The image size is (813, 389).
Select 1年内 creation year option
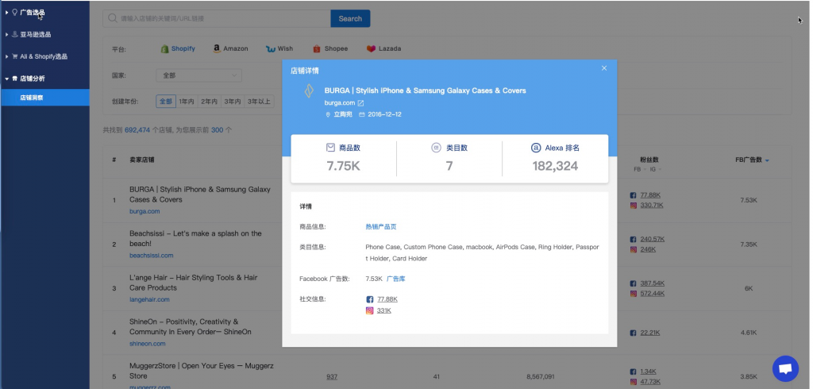point(187,102)
